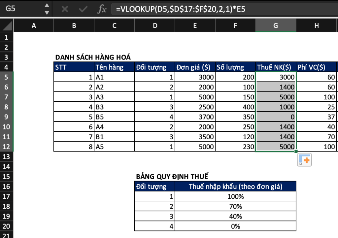Select row 5 using its row header
Viewport: 338px width, 238px height.
pos(7,77)
